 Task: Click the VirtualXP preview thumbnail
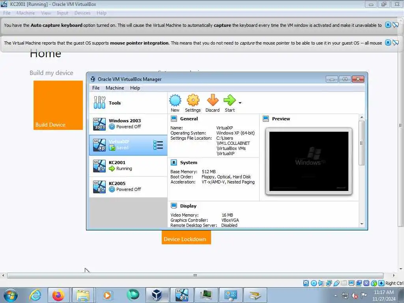[309, 161]
